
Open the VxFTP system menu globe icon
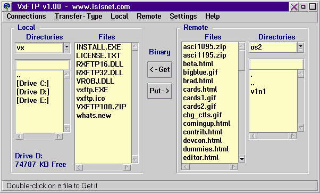(x=7, y=7)
